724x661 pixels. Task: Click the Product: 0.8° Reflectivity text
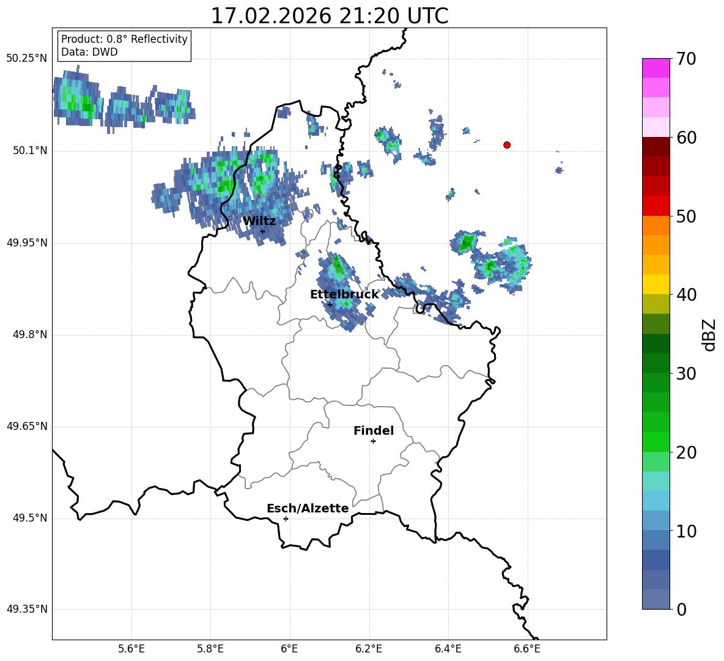click(x=124, y=39)
